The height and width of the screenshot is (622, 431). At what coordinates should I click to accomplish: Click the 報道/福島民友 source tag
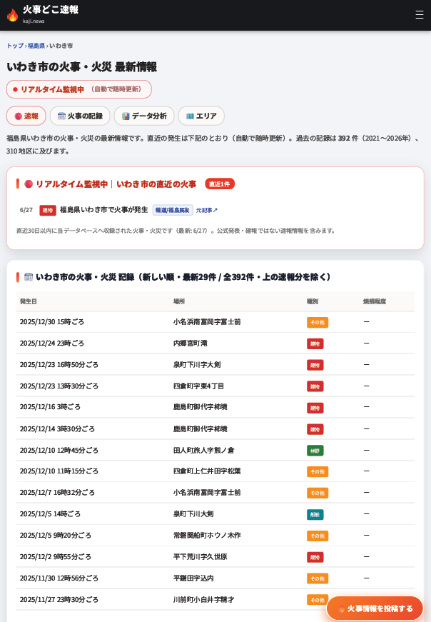173,210
